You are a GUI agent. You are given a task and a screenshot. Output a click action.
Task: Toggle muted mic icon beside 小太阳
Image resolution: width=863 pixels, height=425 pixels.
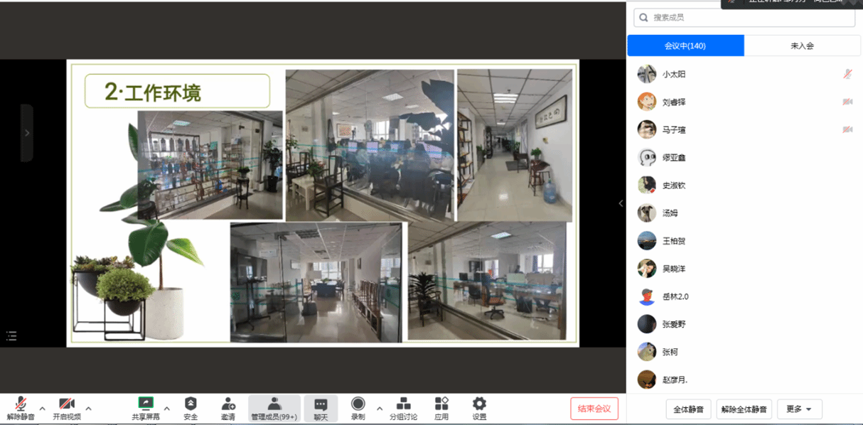(x=847, y=74)
